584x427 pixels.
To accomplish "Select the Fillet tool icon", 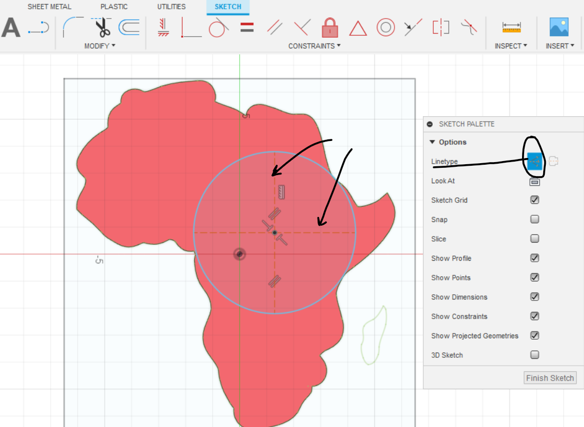I will (73, 27).
